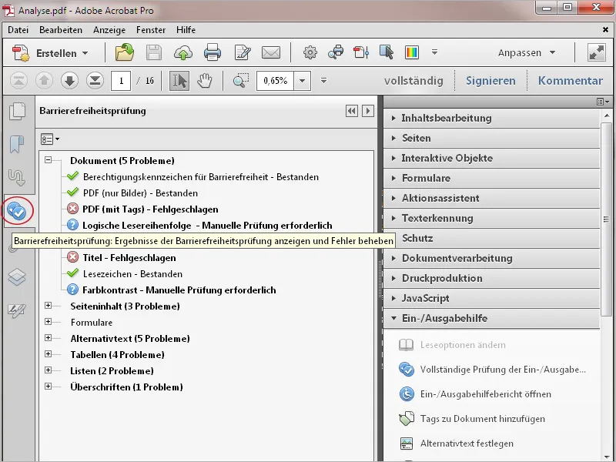Collapse the Dokument (5 Probleme) node
Viewport: 616px width, 462px height.
tap(48, 160)
